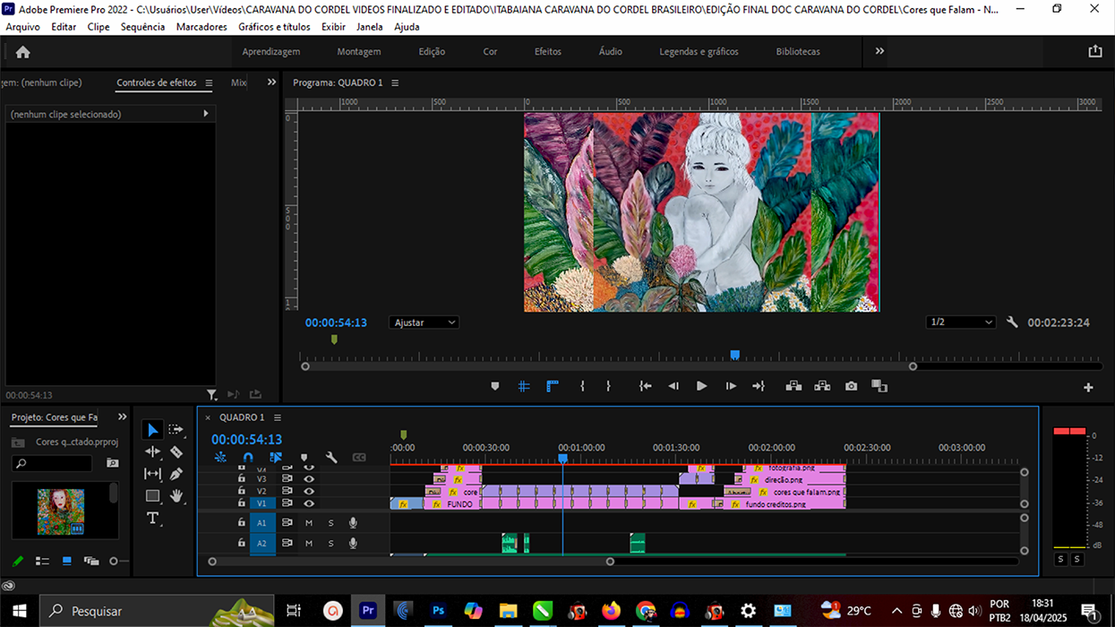This screenshot has height=627, width=1115.
Task: Open the Arquivo menu
Action: pos(23,27)
